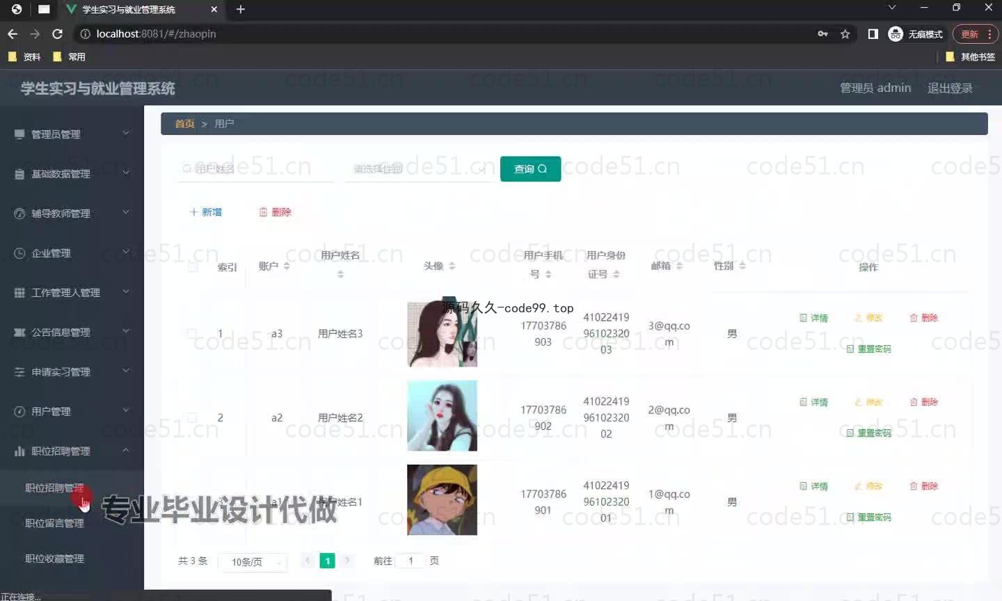Check the row checkbox for 用户姓名2
The image size is (1002, 601).
(x=191, y=417)
